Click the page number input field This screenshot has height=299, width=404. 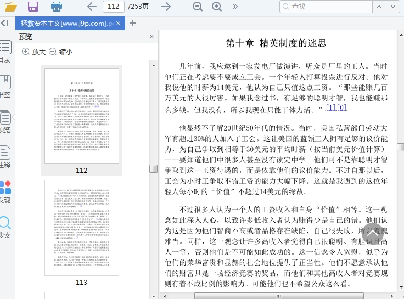(x=113, y=7)
